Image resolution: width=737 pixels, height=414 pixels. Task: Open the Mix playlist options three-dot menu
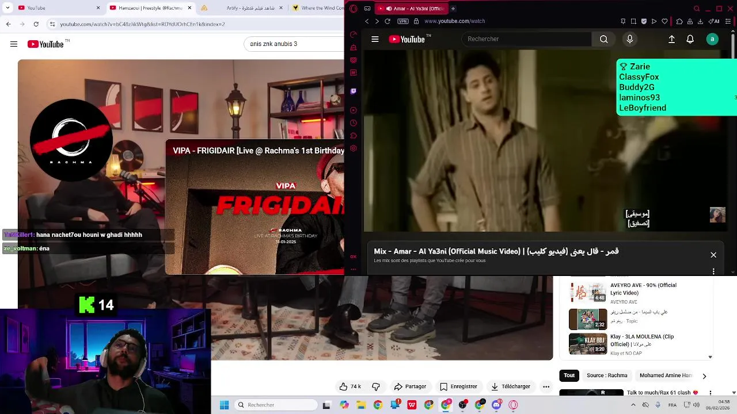[713, 271]
